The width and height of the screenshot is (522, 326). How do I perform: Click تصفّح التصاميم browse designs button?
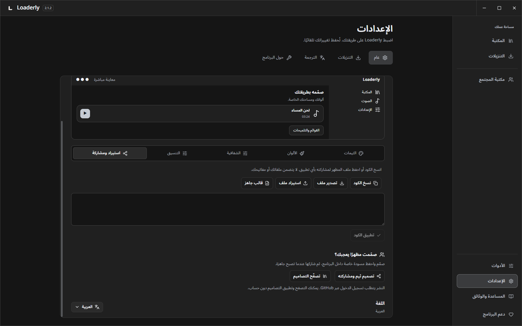(310, 276)
